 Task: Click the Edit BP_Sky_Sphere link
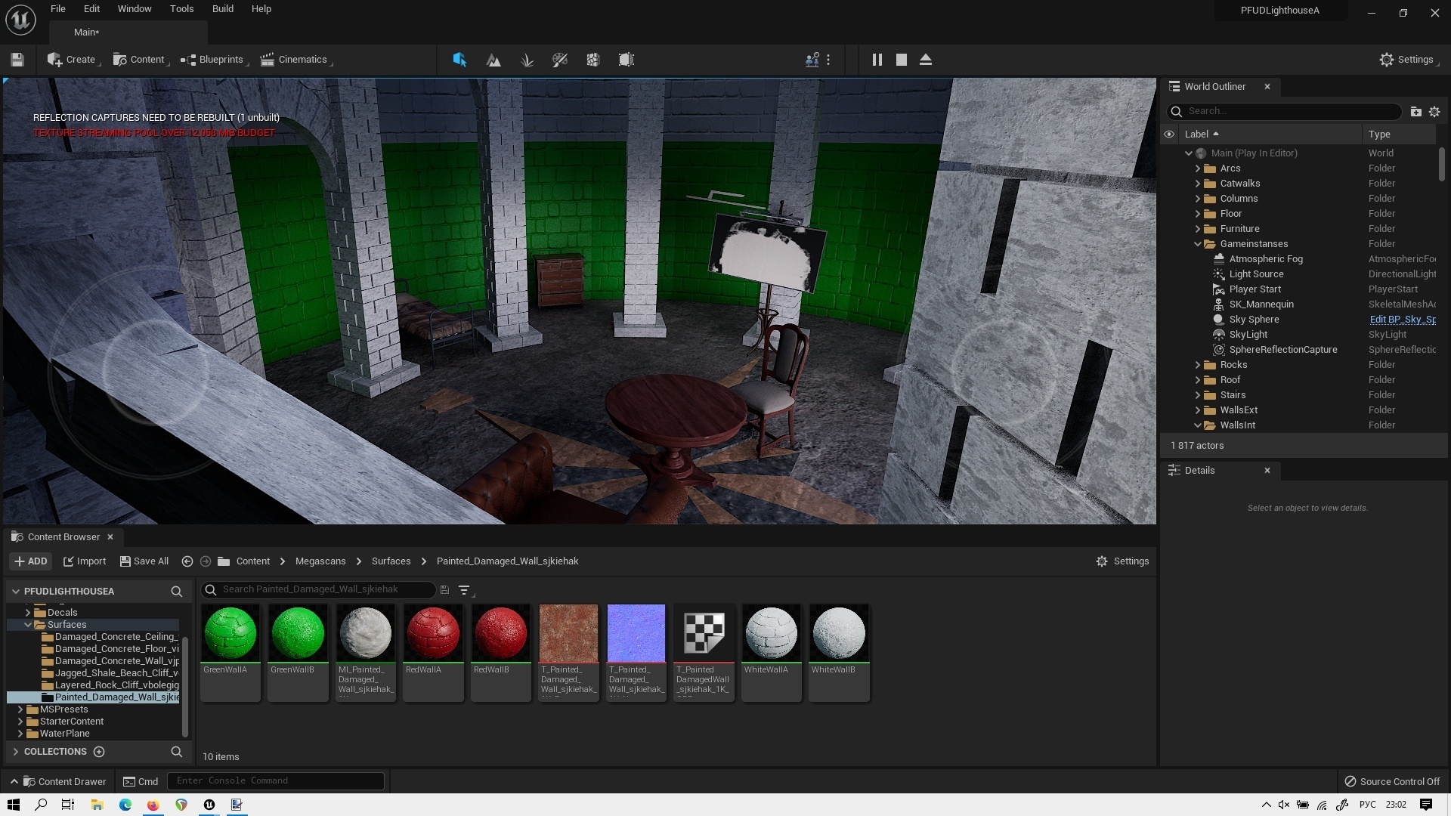click(1402, 320)
